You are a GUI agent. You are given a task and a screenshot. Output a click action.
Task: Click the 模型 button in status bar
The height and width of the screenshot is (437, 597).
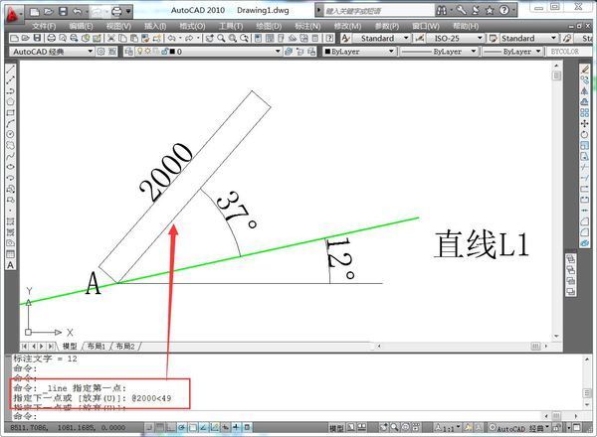point(336,428)
